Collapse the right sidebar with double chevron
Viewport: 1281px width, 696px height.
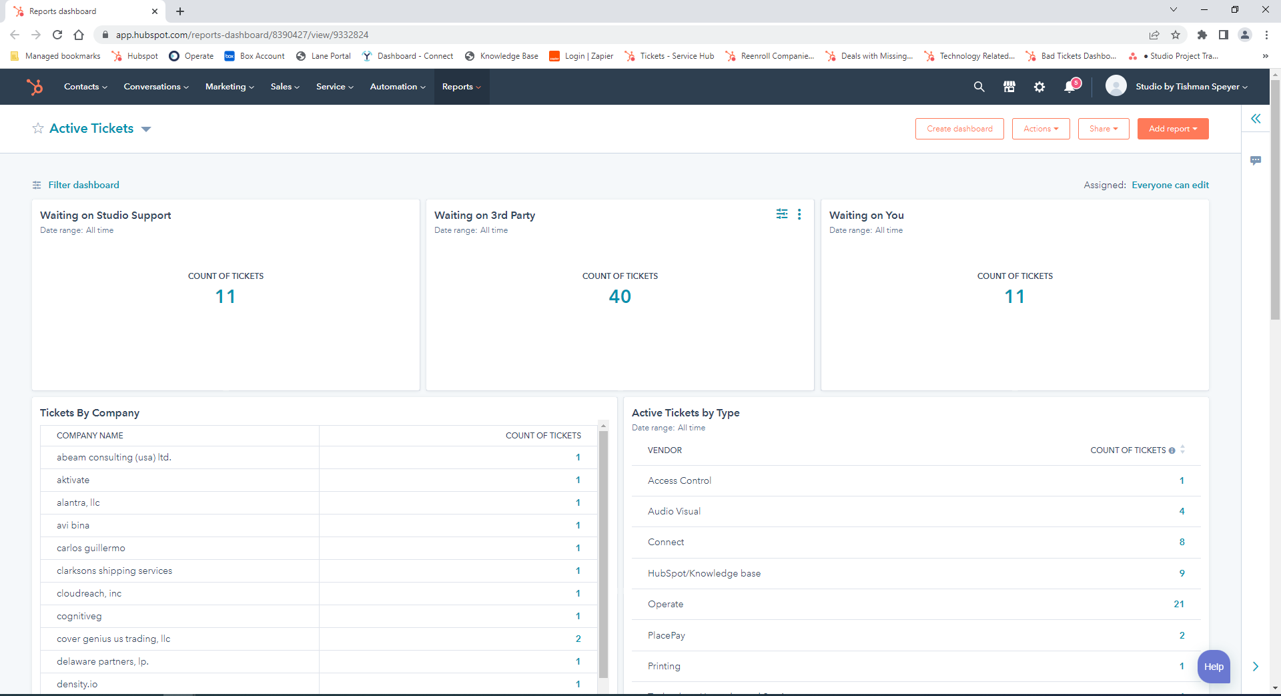click(1256, 119)
